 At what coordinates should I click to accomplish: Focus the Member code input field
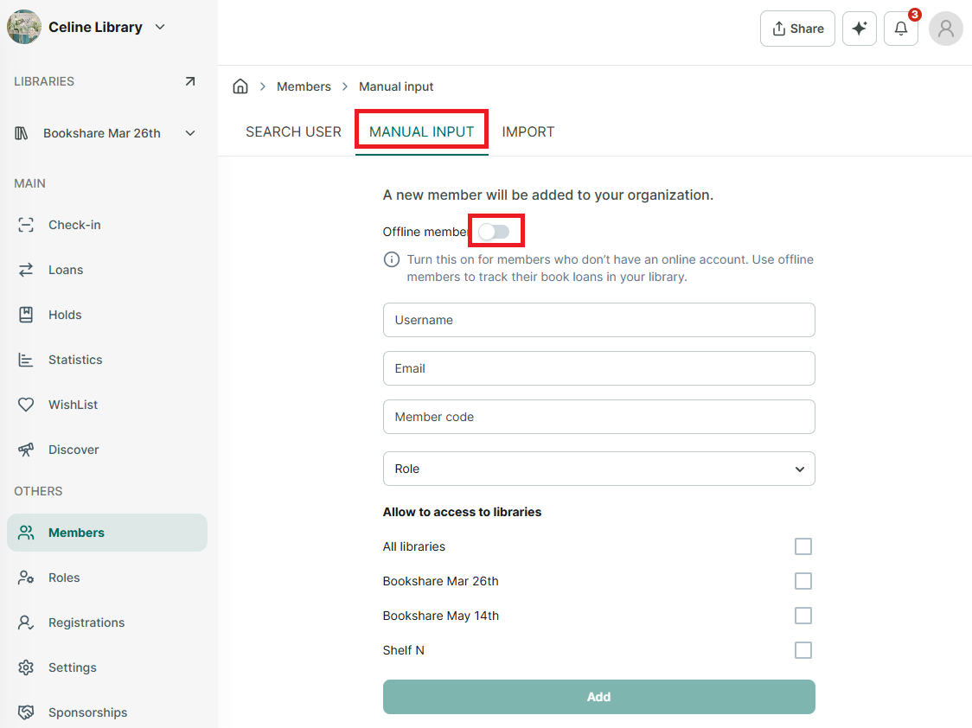(598, 417)
